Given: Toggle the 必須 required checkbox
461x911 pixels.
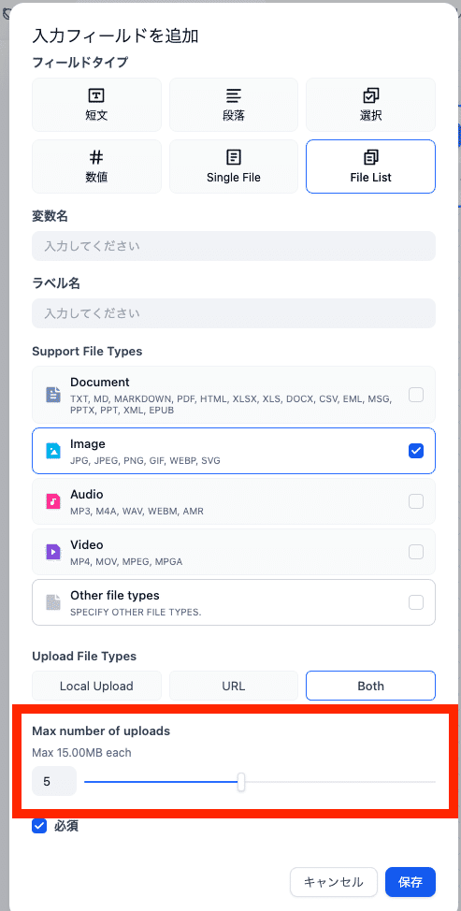Looking at the screenshot, I should tap(39, 826).
